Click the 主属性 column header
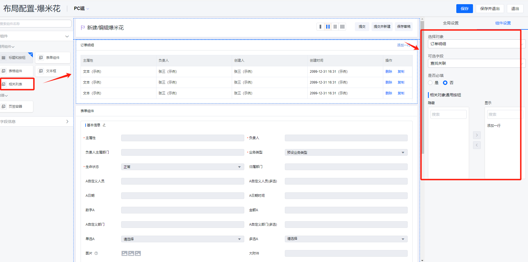528x262 pixels. click(x=118, y=61)
